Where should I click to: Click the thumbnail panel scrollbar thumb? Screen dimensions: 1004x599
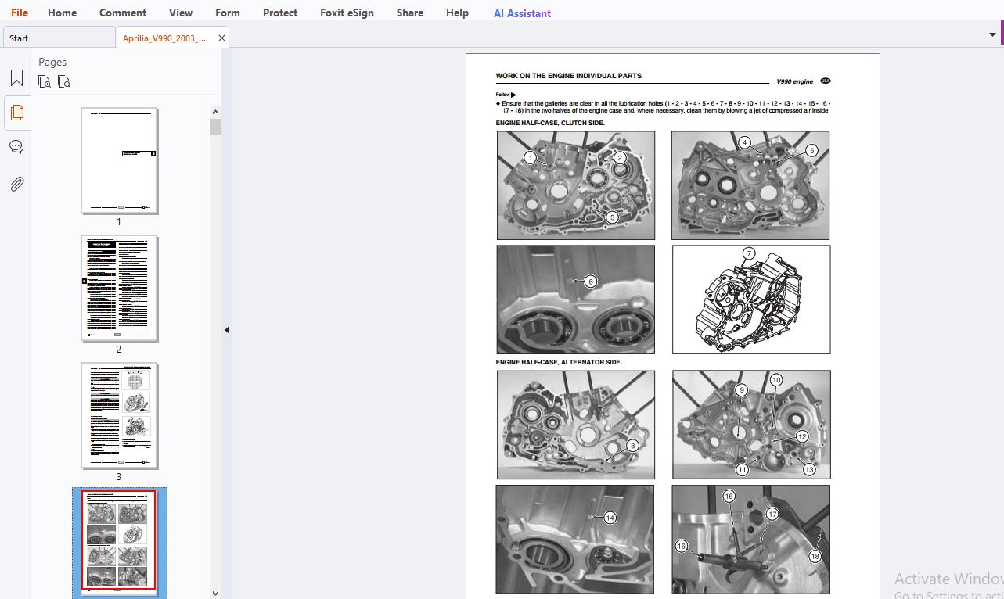pos(215,127)
